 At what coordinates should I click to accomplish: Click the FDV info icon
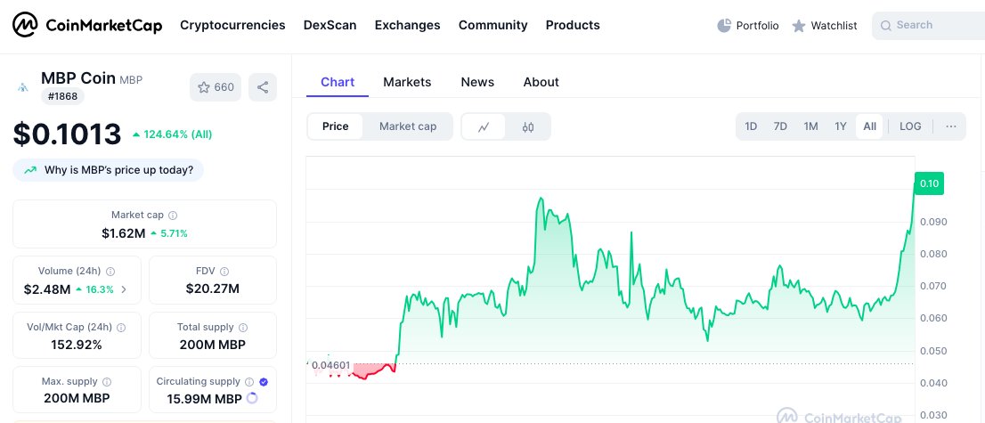pyautogui.click(x=224, y=272)
